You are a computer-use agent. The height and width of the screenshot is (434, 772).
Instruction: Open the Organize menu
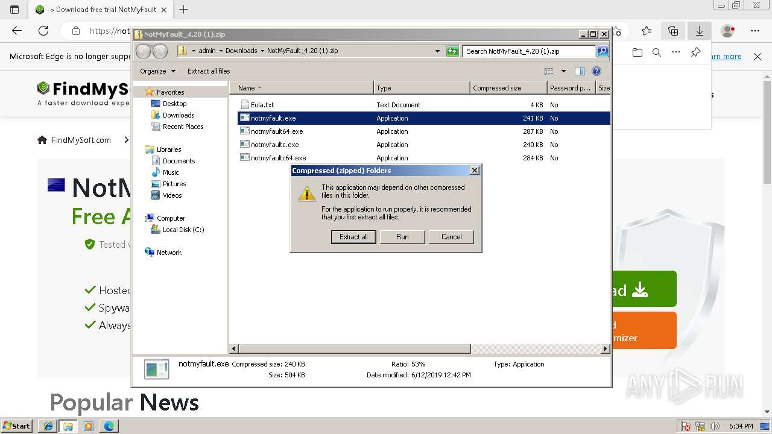tap(157, 71)
